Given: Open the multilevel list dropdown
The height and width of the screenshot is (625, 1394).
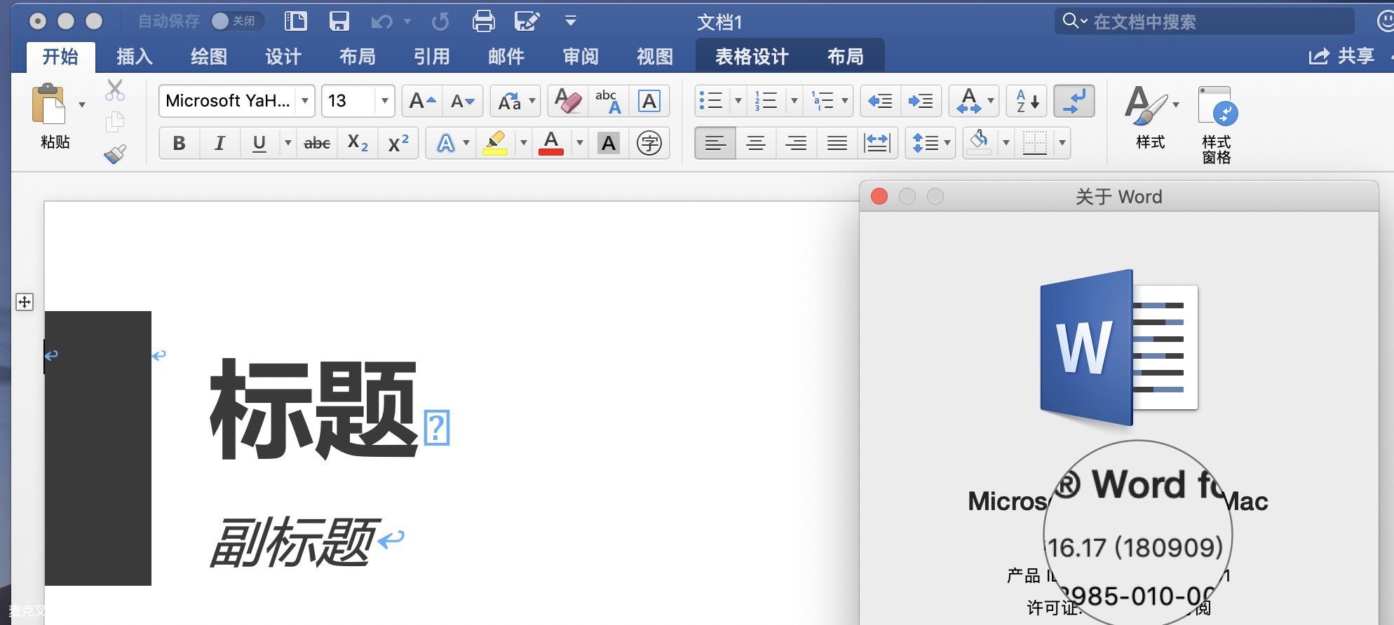Looking at the screenshot, I should tap(845, 101).
